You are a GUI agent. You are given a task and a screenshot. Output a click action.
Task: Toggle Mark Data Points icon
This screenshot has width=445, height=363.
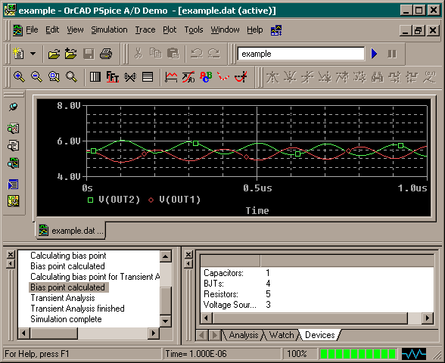pos(223,76)
